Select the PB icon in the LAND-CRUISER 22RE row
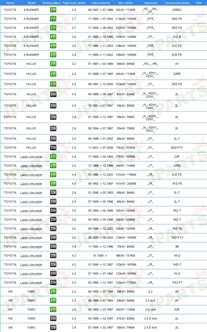 [53, 166]
